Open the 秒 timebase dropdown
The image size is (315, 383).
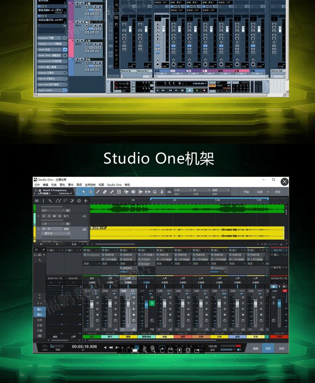201,190
